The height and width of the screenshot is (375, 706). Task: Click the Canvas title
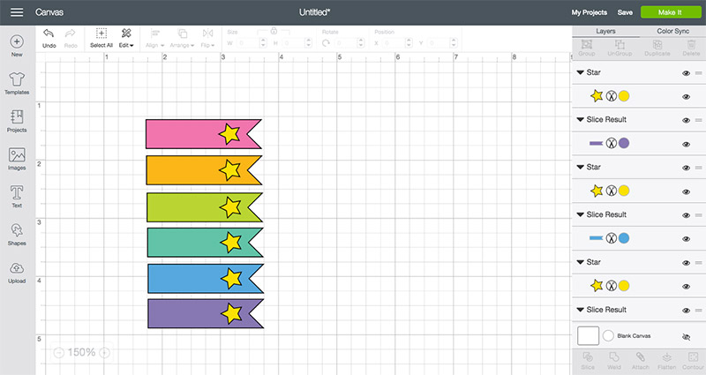pos(49,12)
